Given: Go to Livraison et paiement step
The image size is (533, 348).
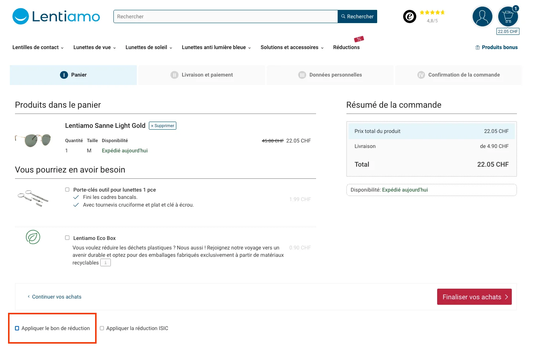Looking at the screenshot, I should [x=202, y=75].
